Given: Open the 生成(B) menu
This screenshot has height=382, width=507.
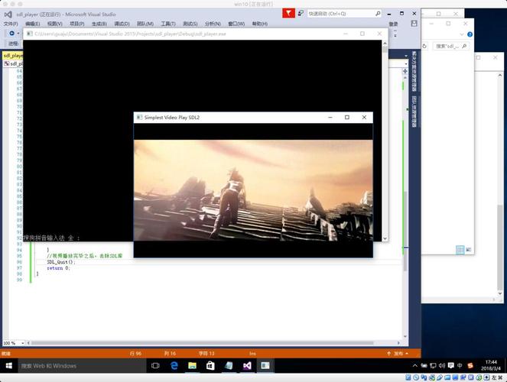Looking at the screenshot, I should tap(99, 24).
